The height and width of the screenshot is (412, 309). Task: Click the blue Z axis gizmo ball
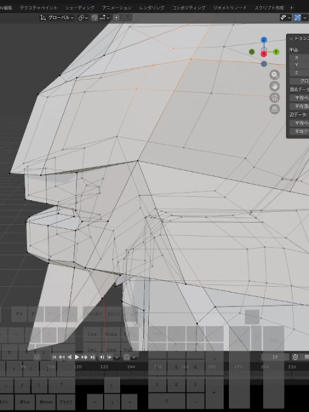(264, 40)
